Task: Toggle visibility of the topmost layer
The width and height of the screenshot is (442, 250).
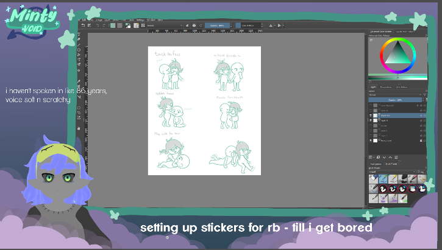Action: point(371,105)
